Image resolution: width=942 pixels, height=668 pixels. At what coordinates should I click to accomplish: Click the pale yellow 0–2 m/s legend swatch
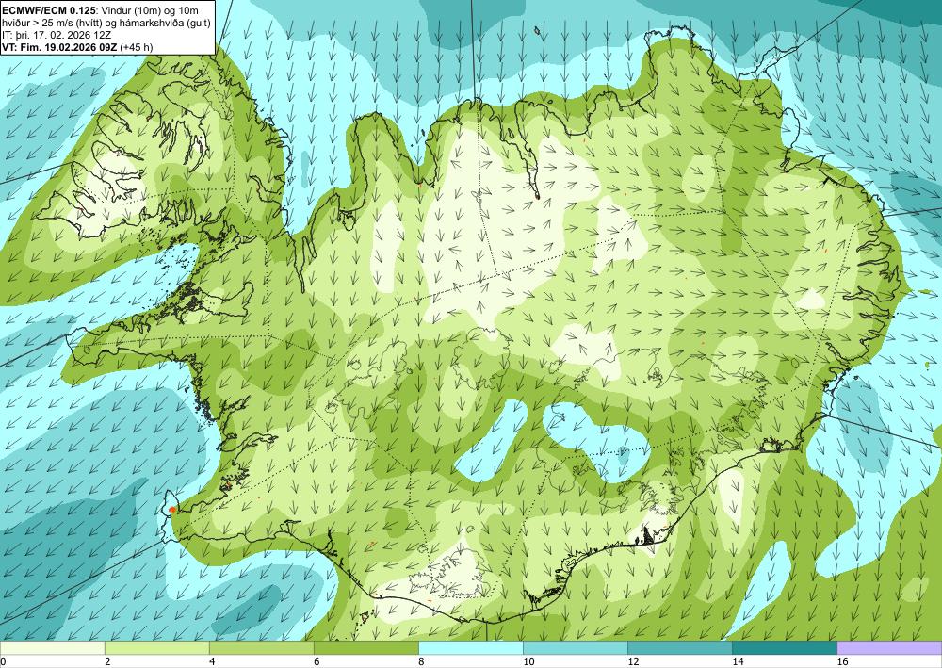click(52, 648)
